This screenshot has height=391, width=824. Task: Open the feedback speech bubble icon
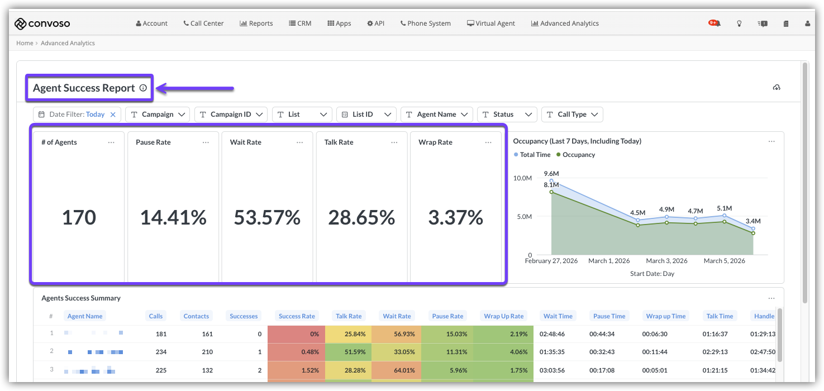(x=763, y=23)
